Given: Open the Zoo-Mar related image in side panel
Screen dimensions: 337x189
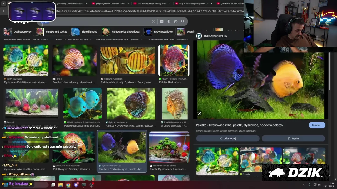Looking at the screenshot, I should pyautogui.click(x=261, y=159).
